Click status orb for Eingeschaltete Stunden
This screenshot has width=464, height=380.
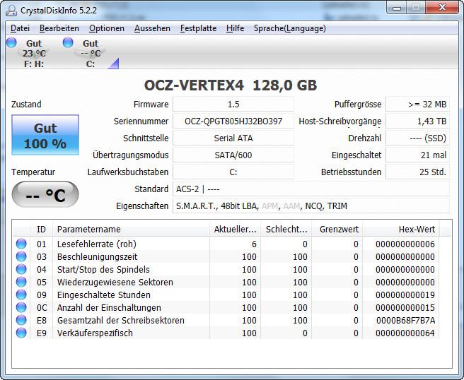click(x=21, y=295)
